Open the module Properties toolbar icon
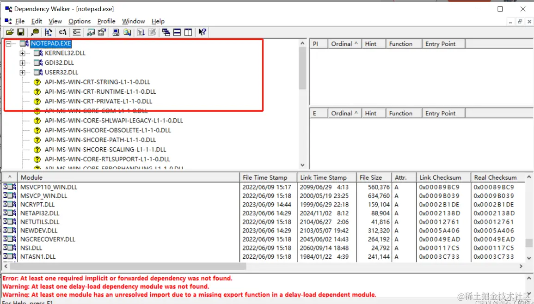Viewport: 534px width, 304px height. pyautogui.click(x=102, y=32)
